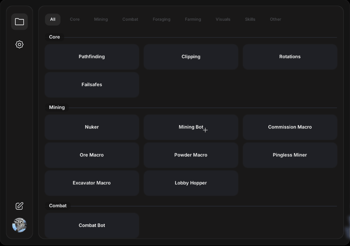Image resolution: width=350 pixels, height=246 pixels.
Task: Open the user profile avatar
Action: [x=19, y=225]
